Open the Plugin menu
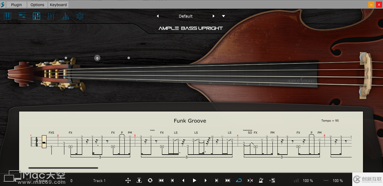Image resolution: width=383 pixels, height=186 pixels. pos(16,5)
